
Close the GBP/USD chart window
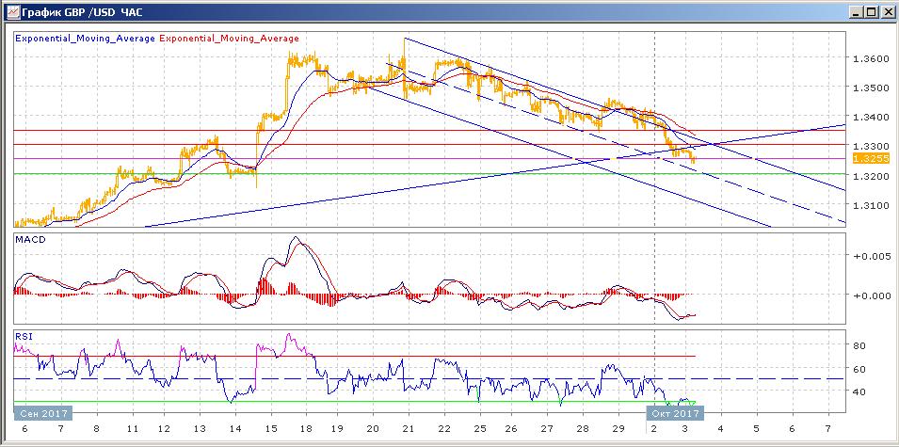pos(887,12)
